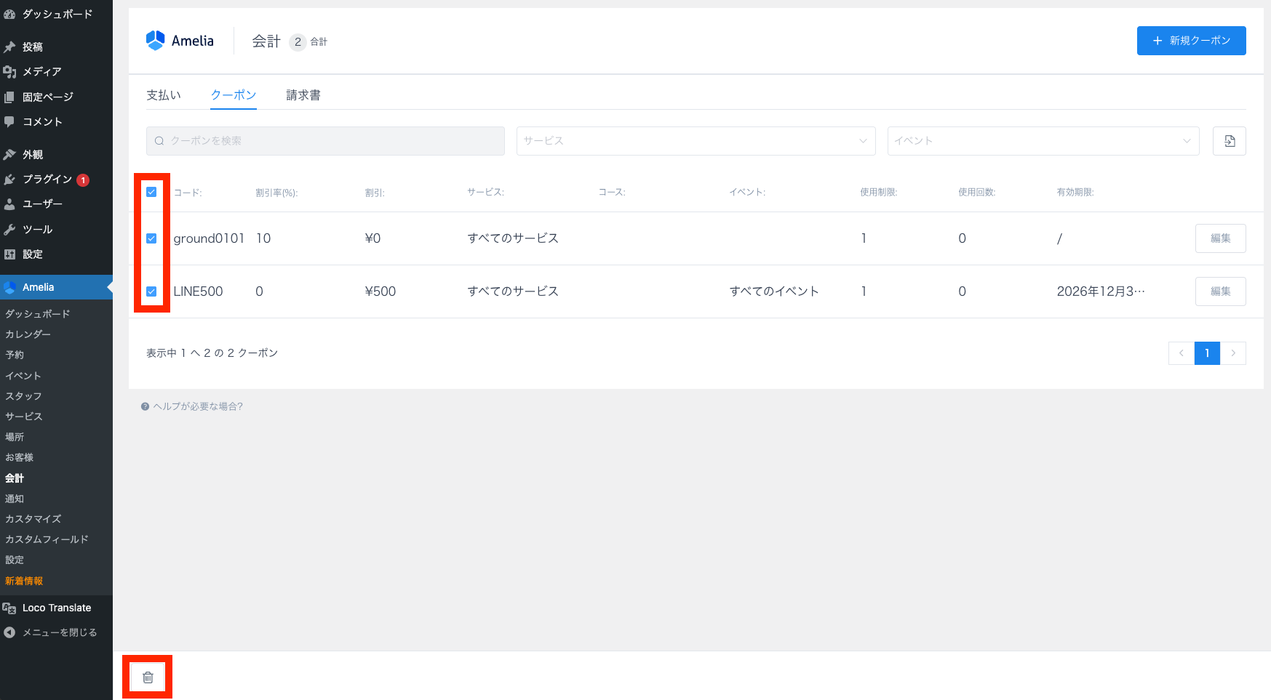Viewport: 1271px width, 700px height.
Task: Click the Amelia logo in header
Action: point(156,41)
